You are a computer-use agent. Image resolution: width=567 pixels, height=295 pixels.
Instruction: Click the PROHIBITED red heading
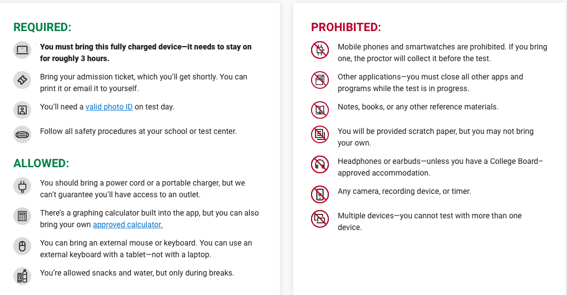(346, 27)
